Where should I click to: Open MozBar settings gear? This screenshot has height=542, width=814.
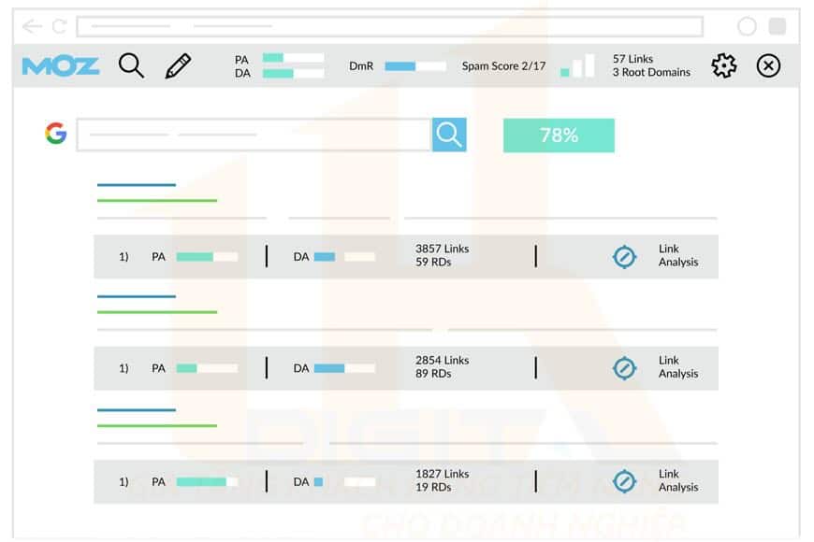click(x=723, y=65)
